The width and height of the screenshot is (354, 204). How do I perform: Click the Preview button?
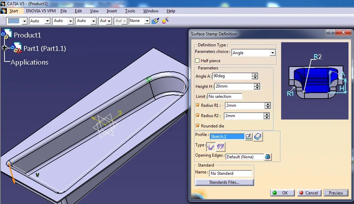pos(336,193)
